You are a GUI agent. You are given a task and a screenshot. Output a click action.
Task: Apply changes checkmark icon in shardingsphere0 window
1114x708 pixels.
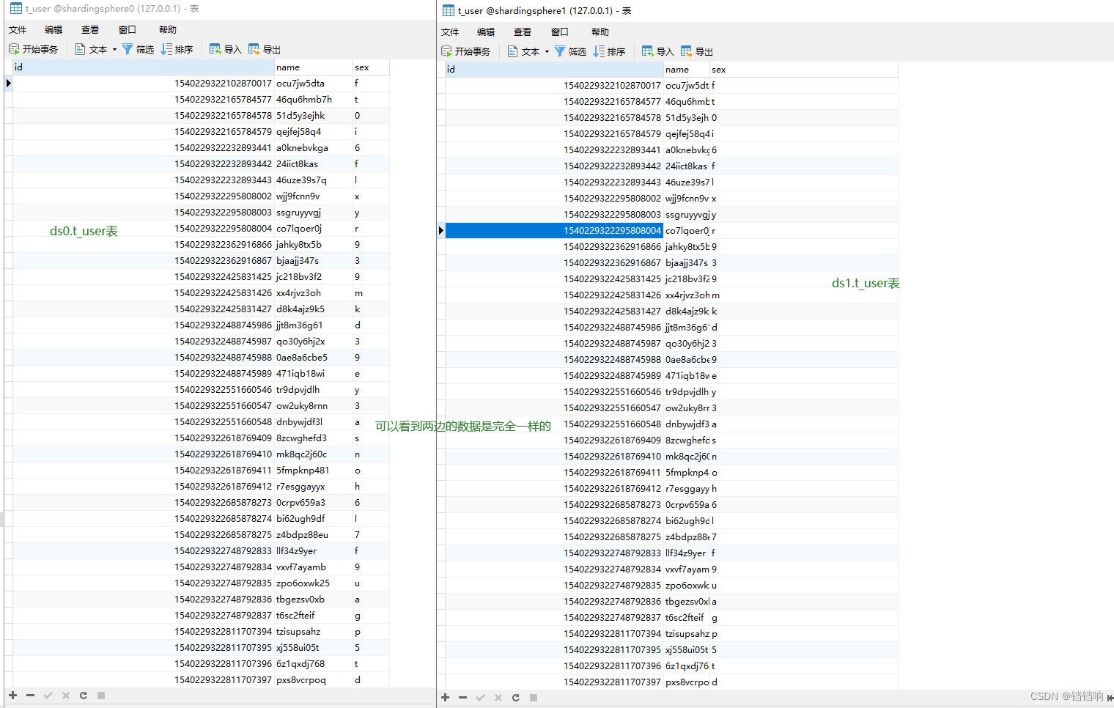tap(48, 696)
